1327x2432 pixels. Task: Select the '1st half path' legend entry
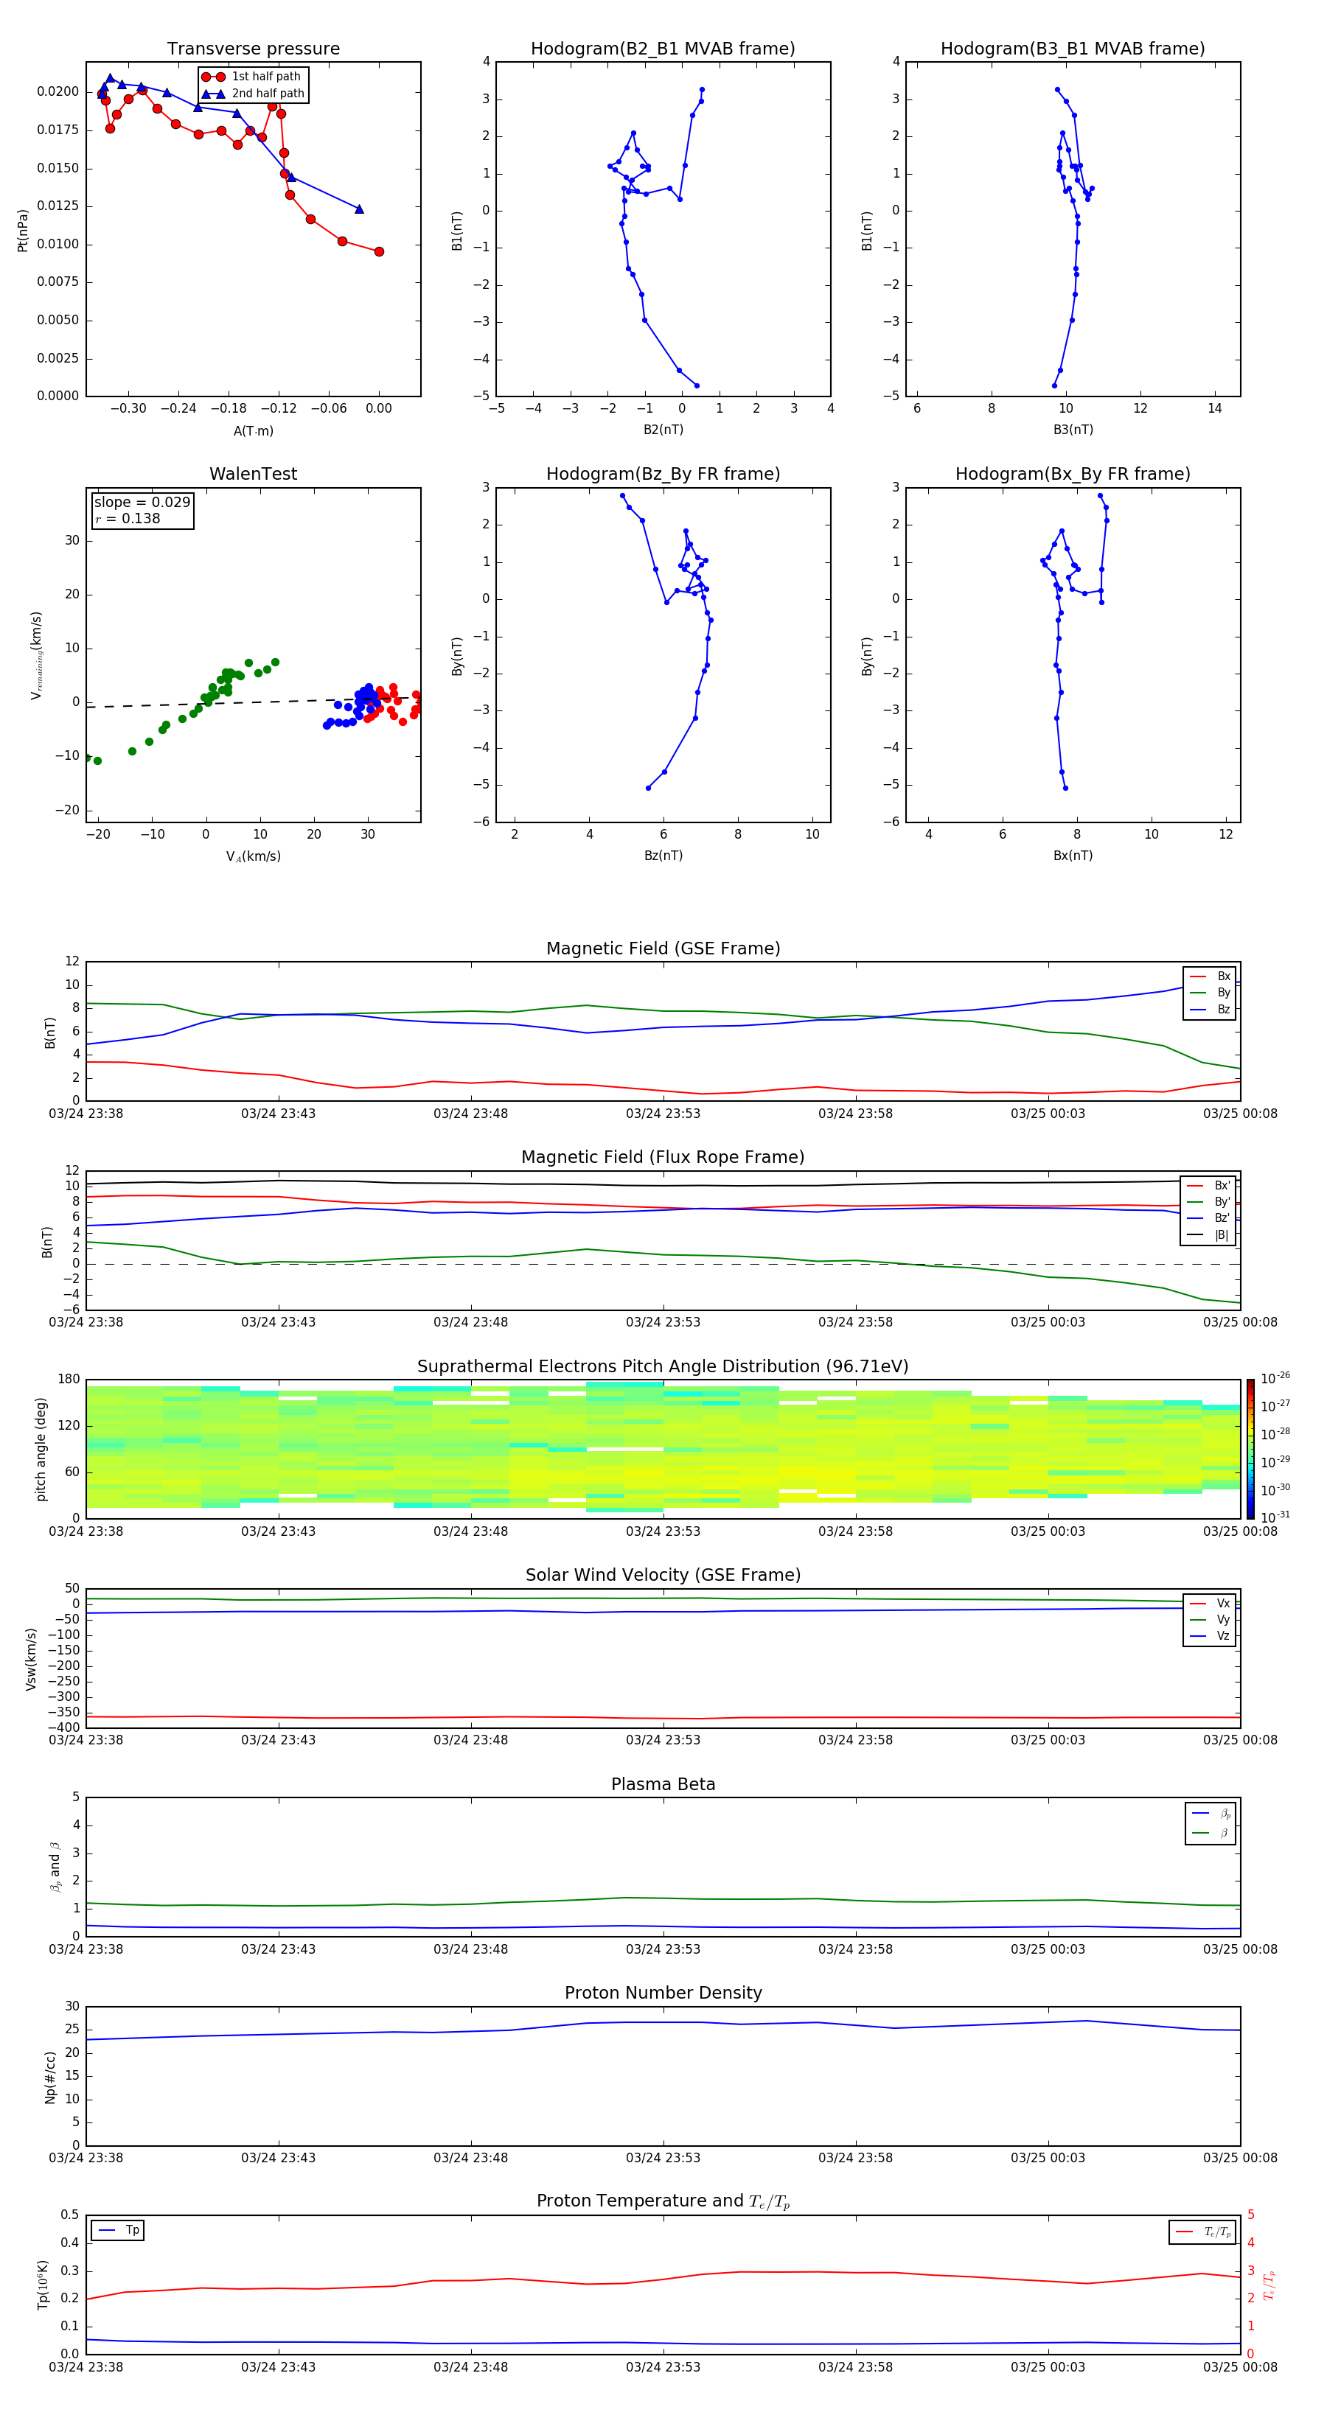[x=251, y=77]
